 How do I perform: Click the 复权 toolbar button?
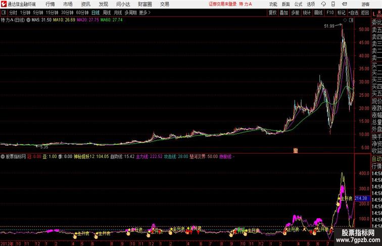(x=273, y=13)
